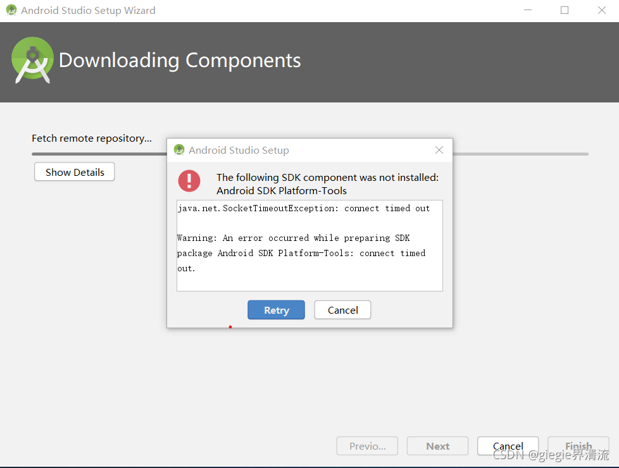The width and height of the screenshot is (619, 468).
Task: Click the Retry button in dialog
Action: tap(276, 310)
